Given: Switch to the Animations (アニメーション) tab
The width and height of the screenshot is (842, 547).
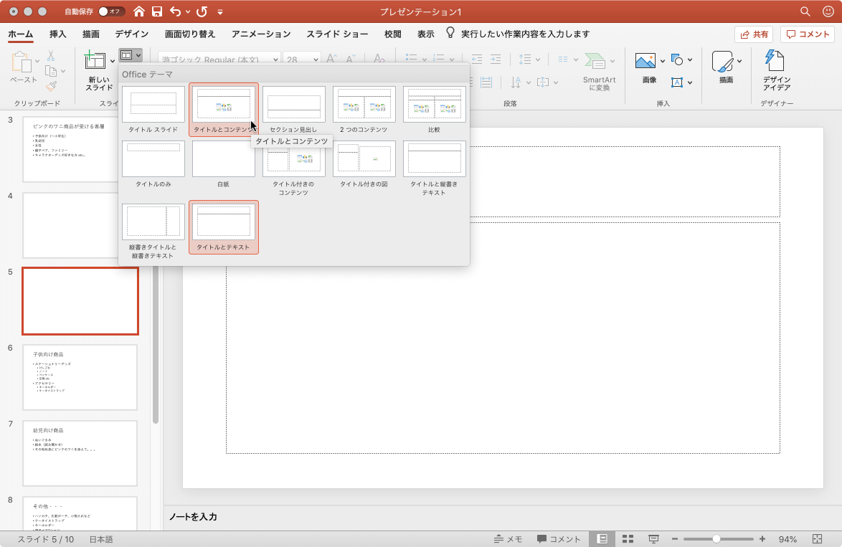Looking at the screenshot, I should pyautogui.click(x=261, y=34).
